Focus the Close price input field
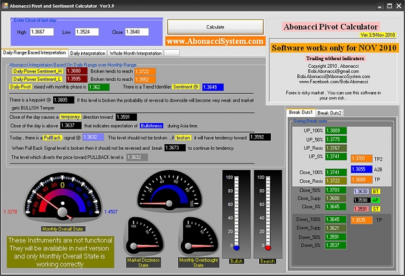 click(137, 32)
